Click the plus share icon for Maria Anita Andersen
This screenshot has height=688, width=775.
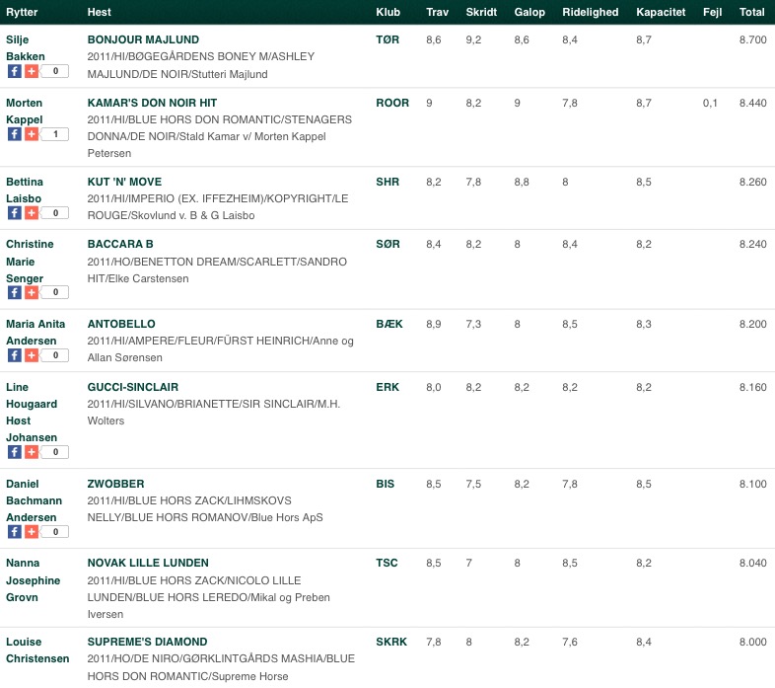pos(32,355)
